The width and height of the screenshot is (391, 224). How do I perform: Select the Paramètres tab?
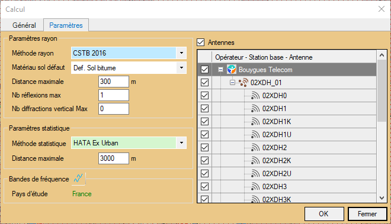(x=66, y=25)
